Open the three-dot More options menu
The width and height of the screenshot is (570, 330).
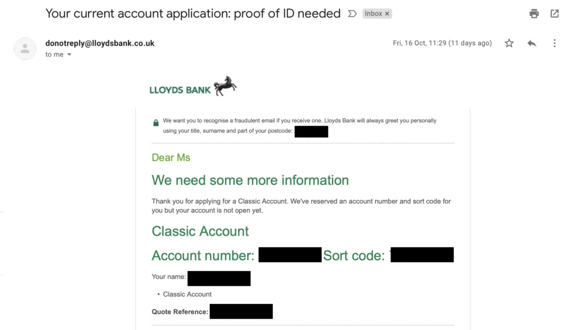coord(554,43)
